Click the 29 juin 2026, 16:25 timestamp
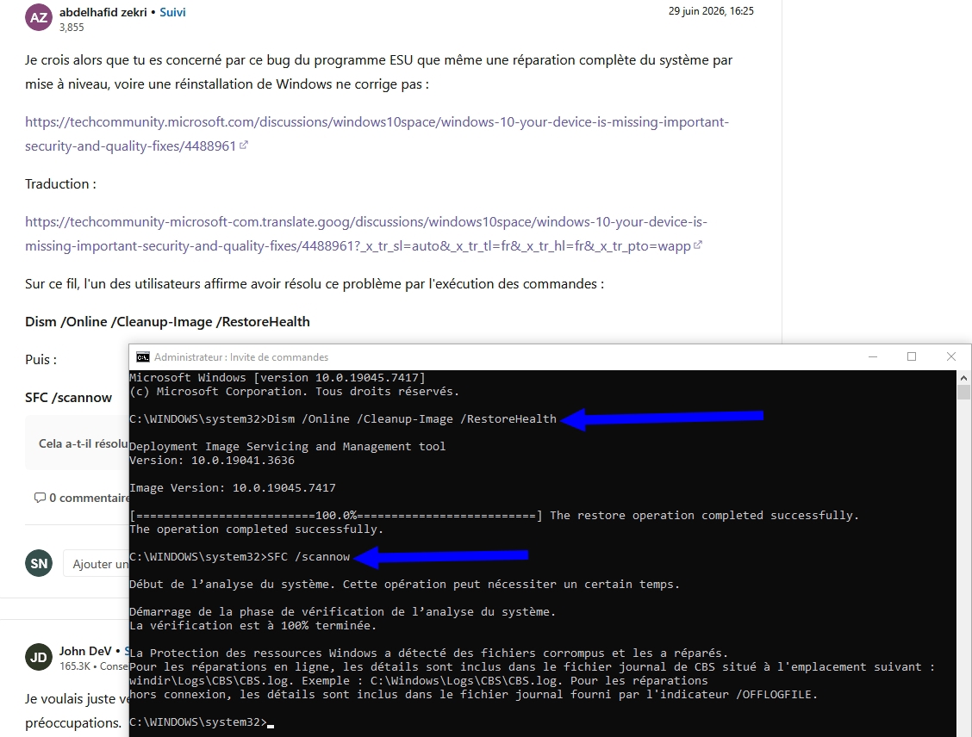972x737 pixels. click(x=711, y=10)
